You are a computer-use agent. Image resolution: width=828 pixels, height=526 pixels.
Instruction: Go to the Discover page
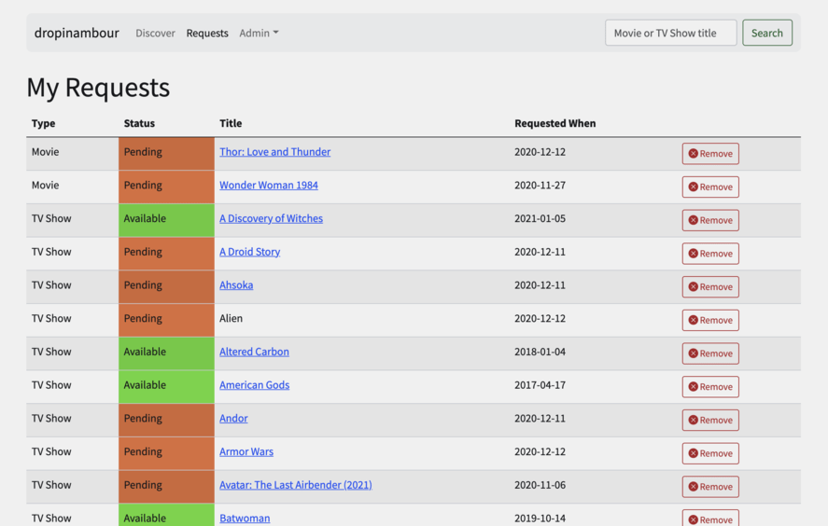pos(155,33)
